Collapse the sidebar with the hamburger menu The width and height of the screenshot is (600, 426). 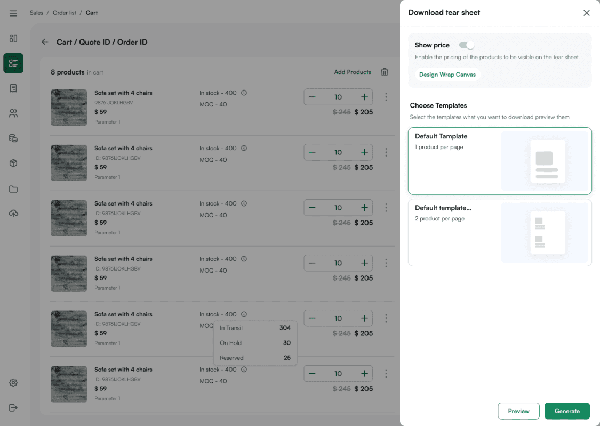[x=13, y=13]
